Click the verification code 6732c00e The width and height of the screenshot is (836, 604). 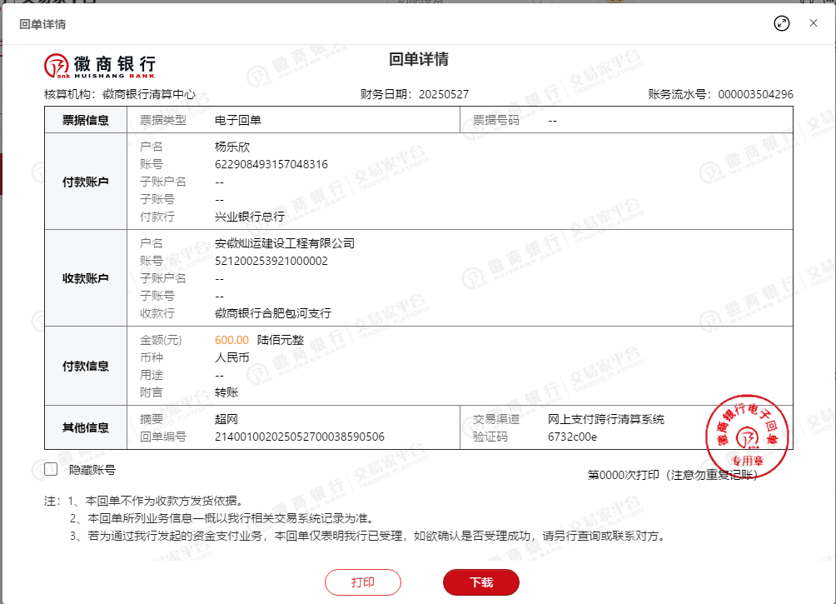tap(572, 437)
